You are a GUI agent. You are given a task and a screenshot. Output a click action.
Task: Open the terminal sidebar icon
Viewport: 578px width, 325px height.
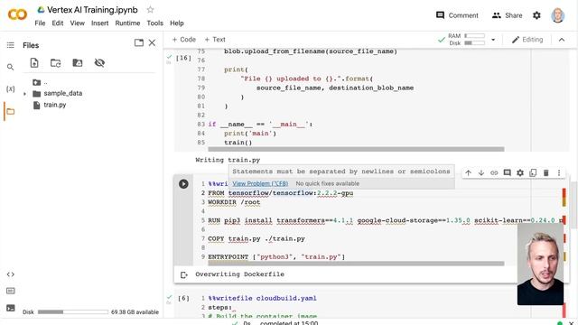click(10, 308)
